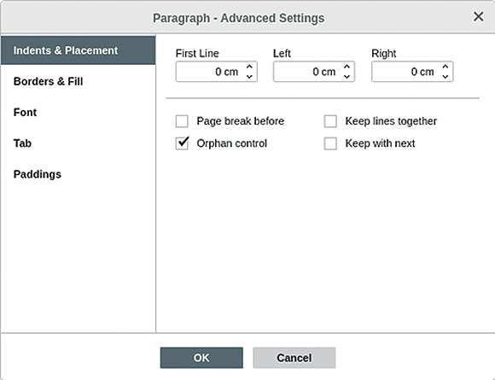Image resolution: width=495 pixels, height=380 pixels.
Task: Uncheck the Orphan control checkbox
Action: 182,143
